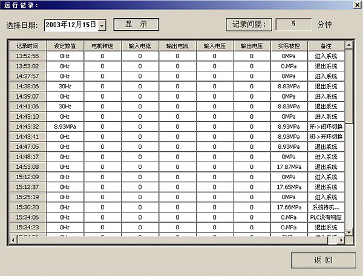Click the 实际被控 column header
This screenshot has height=276, width=363.
289,46
